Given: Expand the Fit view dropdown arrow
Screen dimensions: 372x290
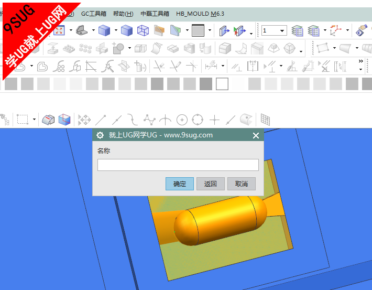Looking at the screenshot, I should [71, 30].
